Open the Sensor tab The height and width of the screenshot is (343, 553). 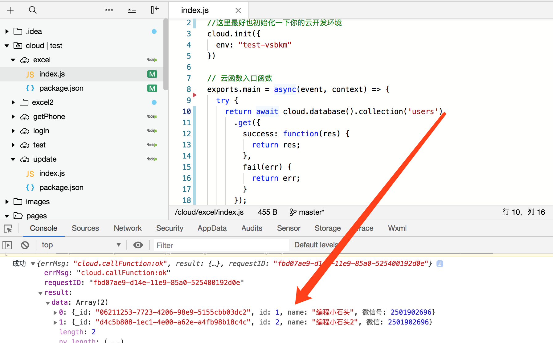pyautogui.click(x=289, y=228)
